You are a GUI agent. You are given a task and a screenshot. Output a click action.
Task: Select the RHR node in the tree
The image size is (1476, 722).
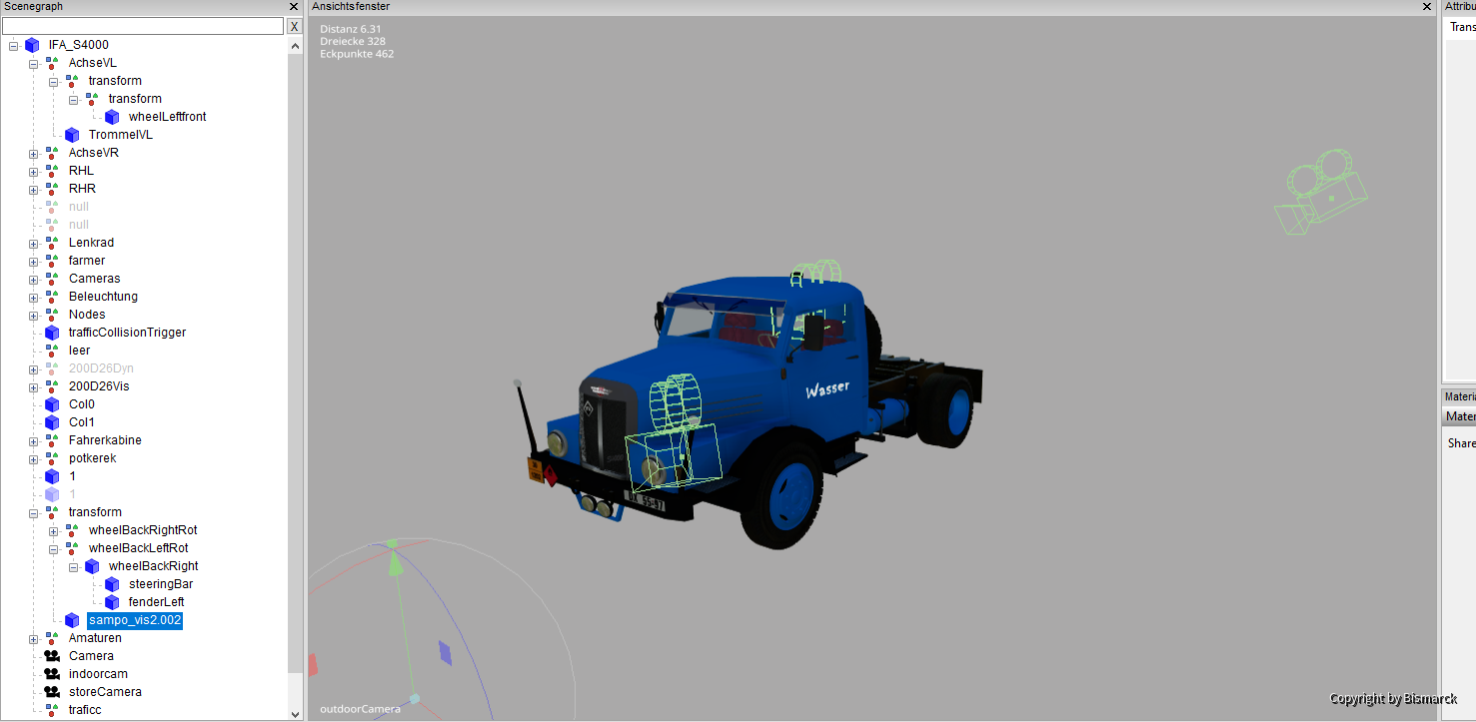pyautogui.click(x=82, y=189)
